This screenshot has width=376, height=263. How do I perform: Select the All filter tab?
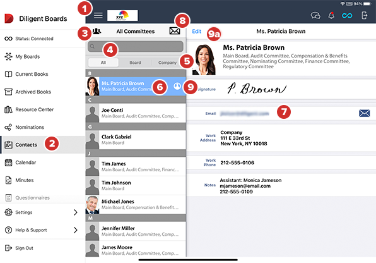point(103,63)
